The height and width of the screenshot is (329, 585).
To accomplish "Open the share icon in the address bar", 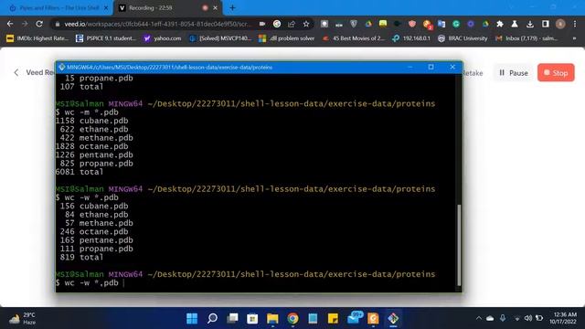I will [292, 24].
